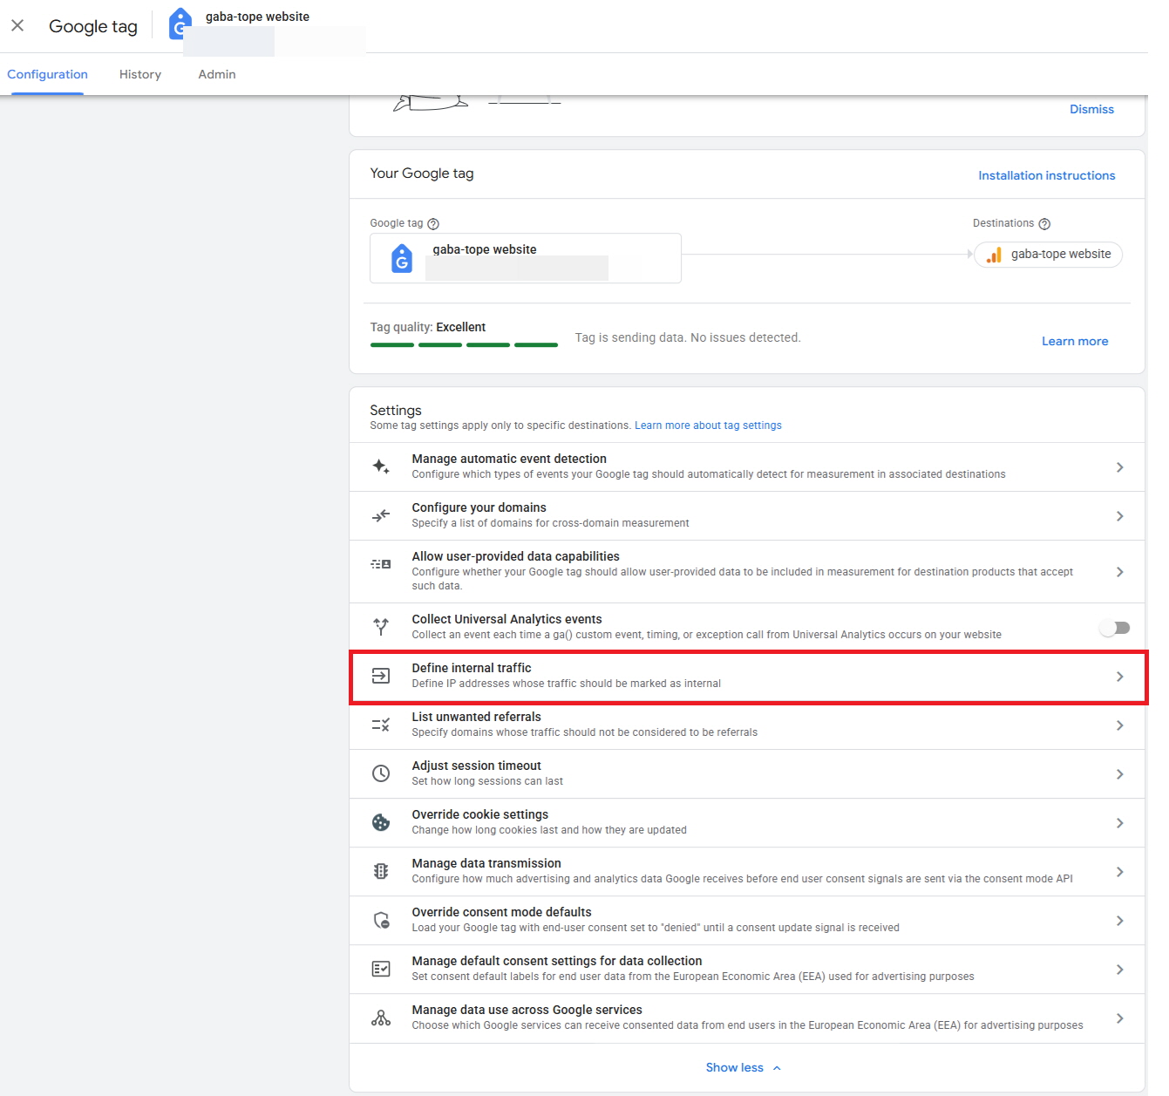This screenshot has height=1096, width=1169.
Task: Expand Override cookie settings chevron
Action: point(1119,823)
